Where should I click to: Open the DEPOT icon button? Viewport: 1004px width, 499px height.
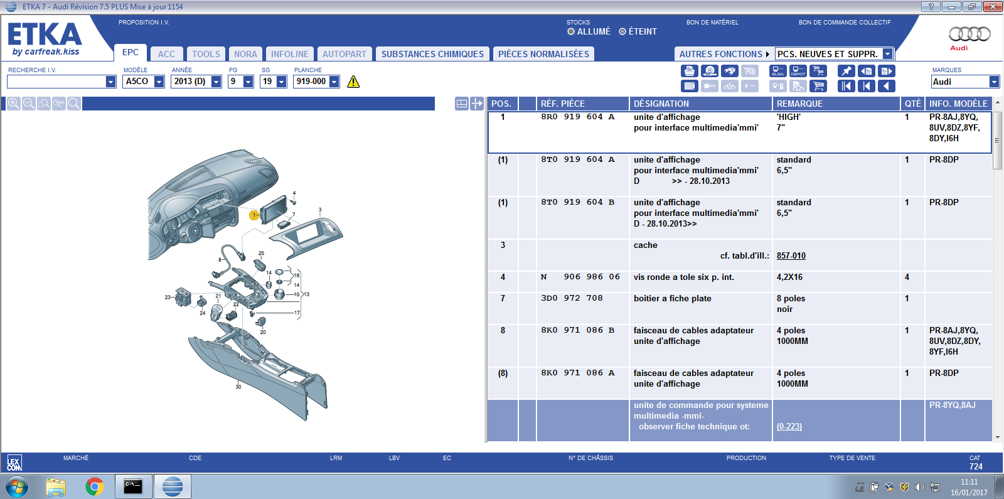point(798,71)
